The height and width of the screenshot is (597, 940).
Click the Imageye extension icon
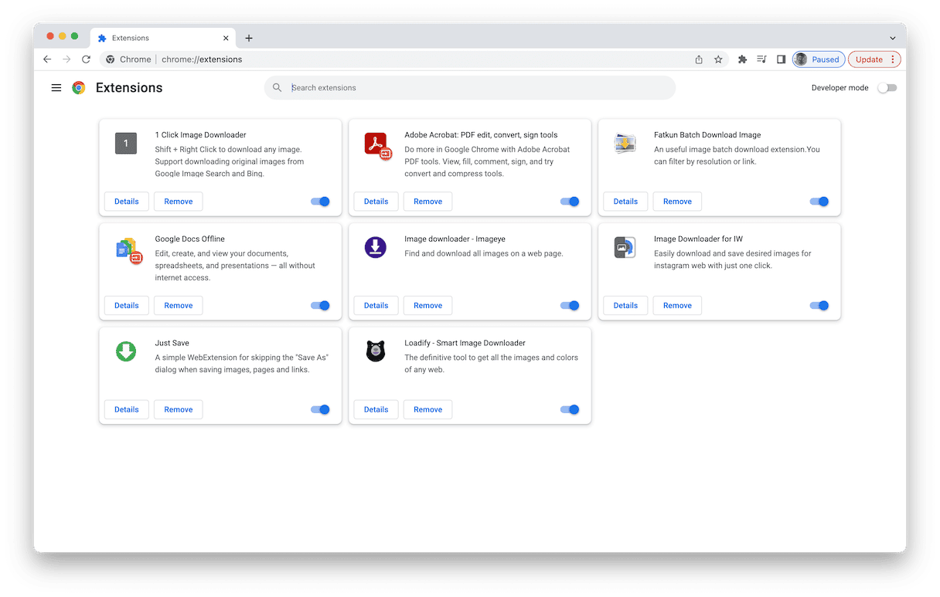coord(375,247)
